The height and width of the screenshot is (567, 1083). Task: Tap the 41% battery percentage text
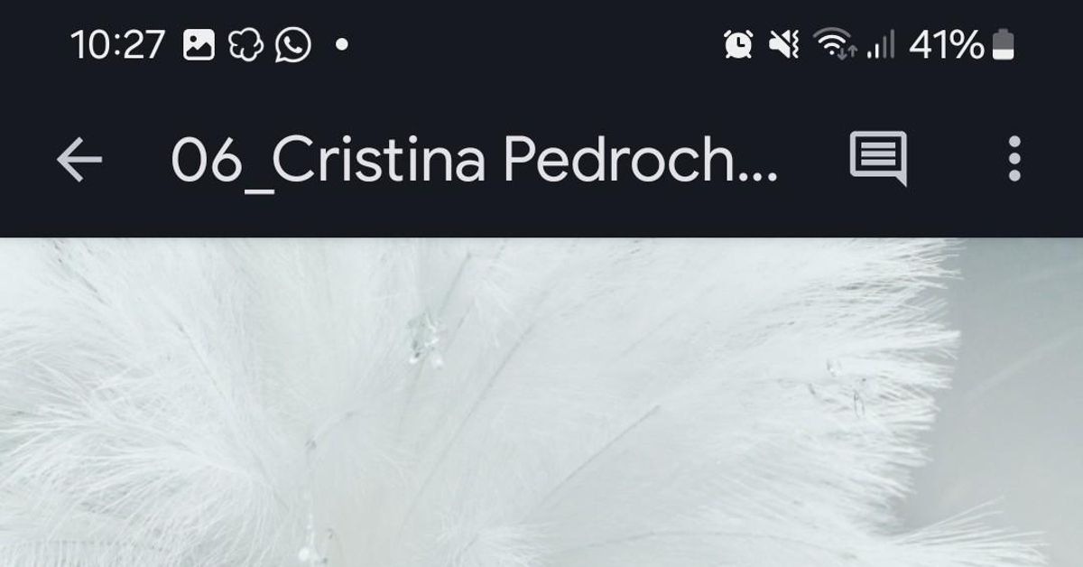[947, 44]
